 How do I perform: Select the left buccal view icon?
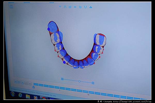(x=80, y=7)
